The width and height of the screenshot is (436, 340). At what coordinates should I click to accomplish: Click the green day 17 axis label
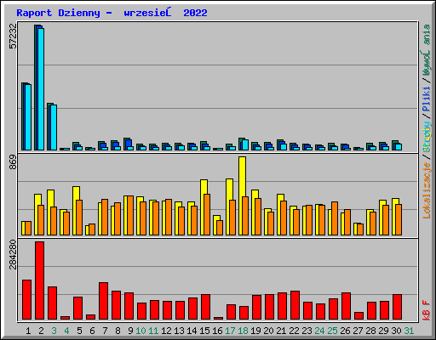tap(230, 331)
